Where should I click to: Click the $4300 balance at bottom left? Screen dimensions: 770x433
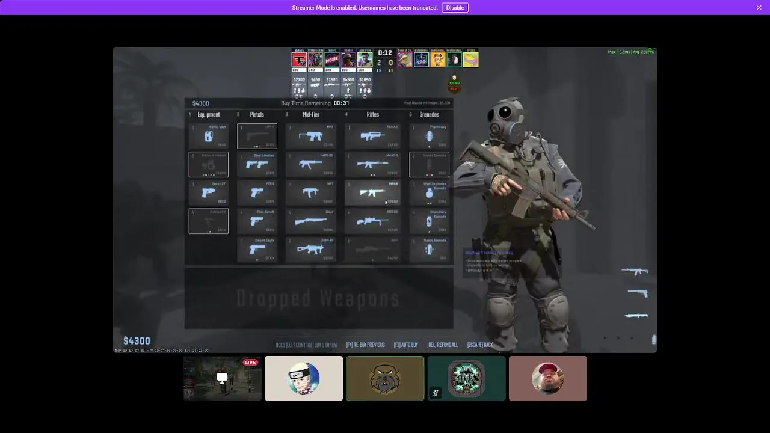click(137, 341)
